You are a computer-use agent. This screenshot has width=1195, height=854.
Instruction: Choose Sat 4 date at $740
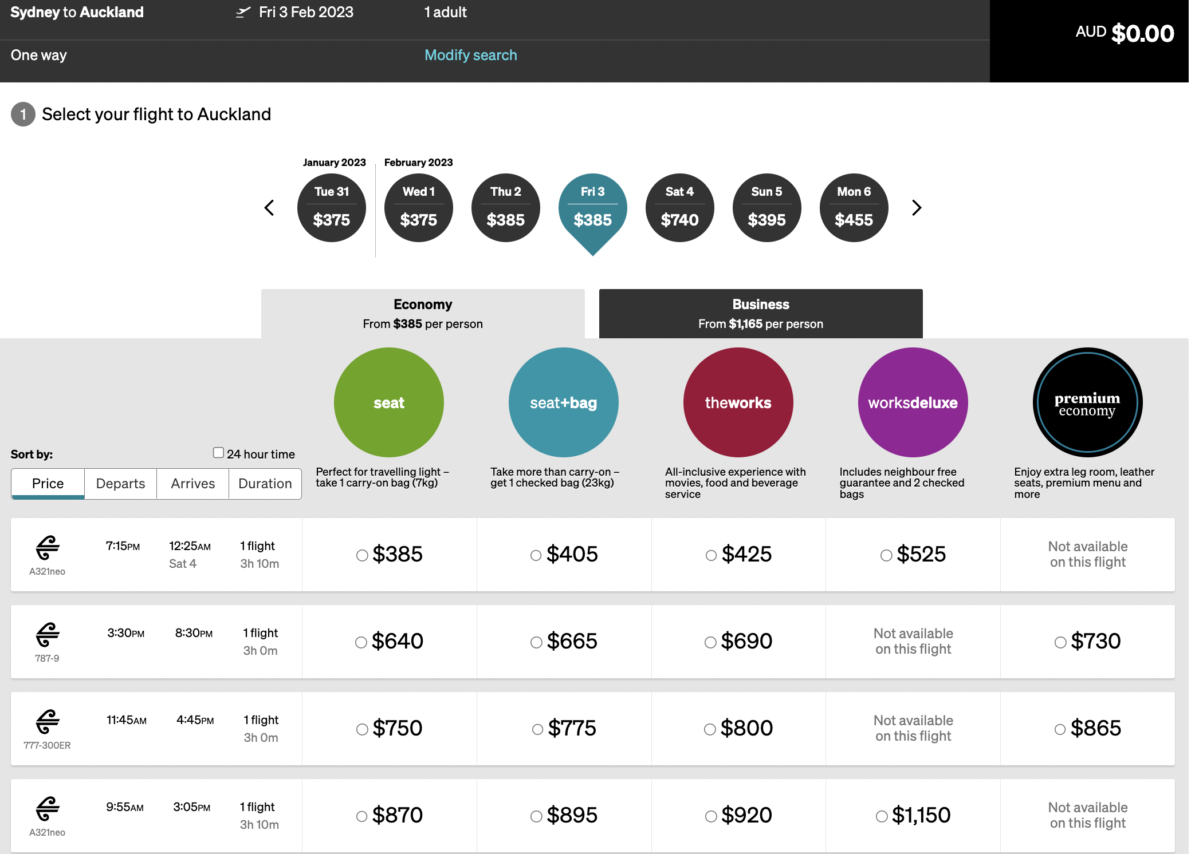coord(680,208)
